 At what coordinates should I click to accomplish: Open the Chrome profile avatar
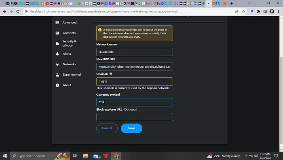tap(272, 11)
